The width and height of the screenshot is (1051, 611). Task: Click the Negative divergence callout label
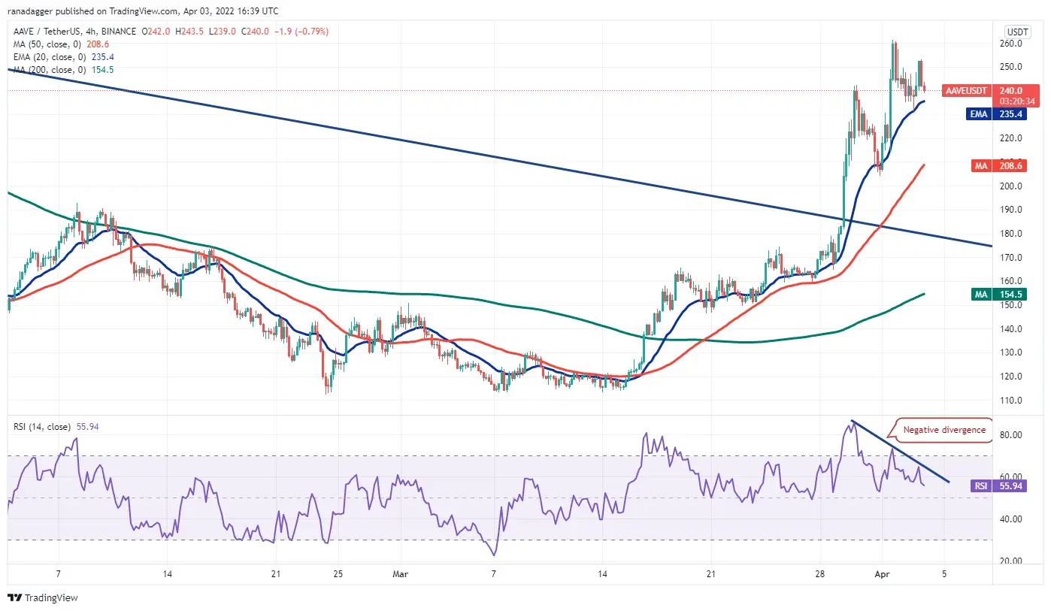(943, 430)
